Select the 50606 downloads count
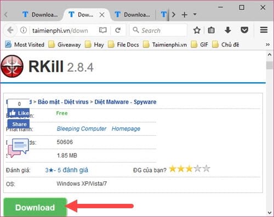274x217 pixels. point(65,142)
